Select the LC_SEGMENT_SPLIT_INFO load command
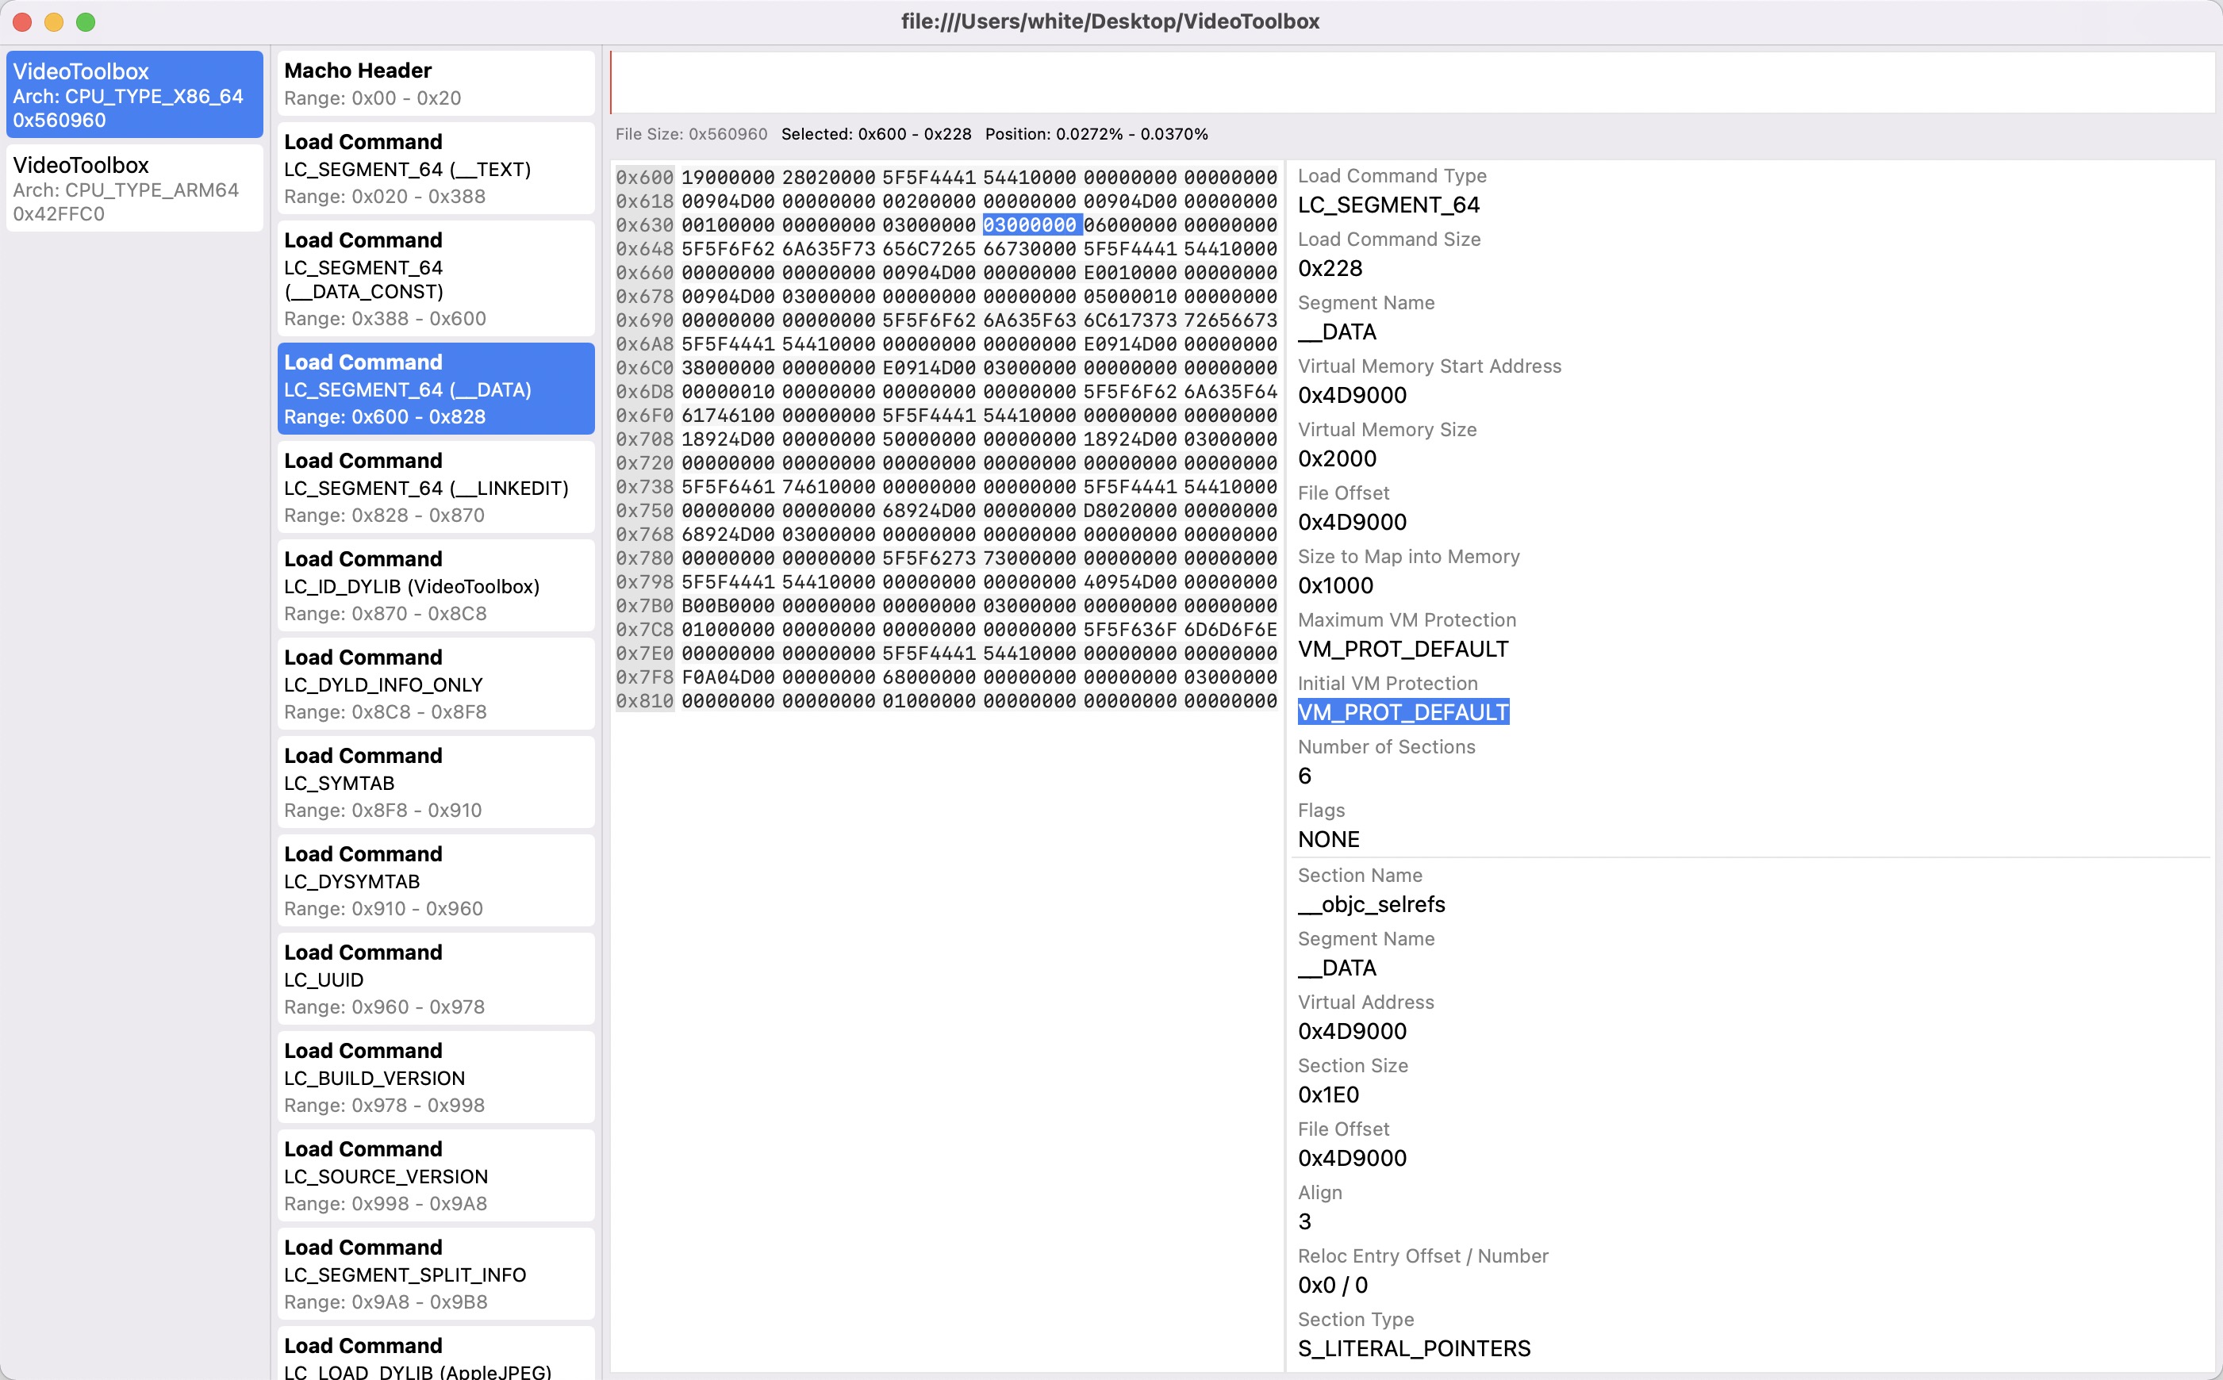 436,1275
